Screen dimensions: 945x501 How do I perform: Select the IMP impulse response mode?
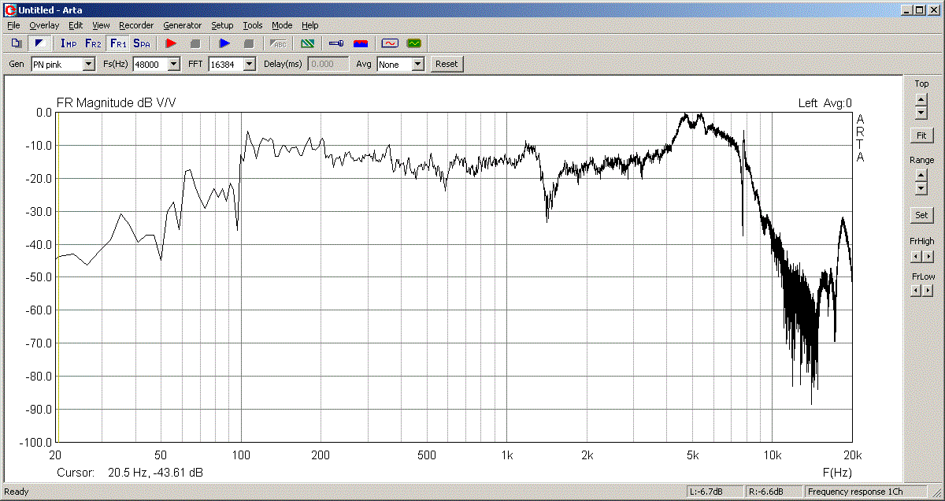pyautogui.click(x=69, y=43)
